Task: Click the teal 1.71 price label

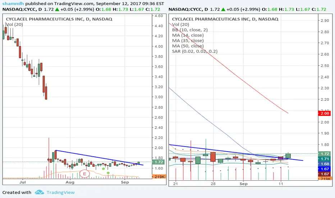Action: pos(324,159)
